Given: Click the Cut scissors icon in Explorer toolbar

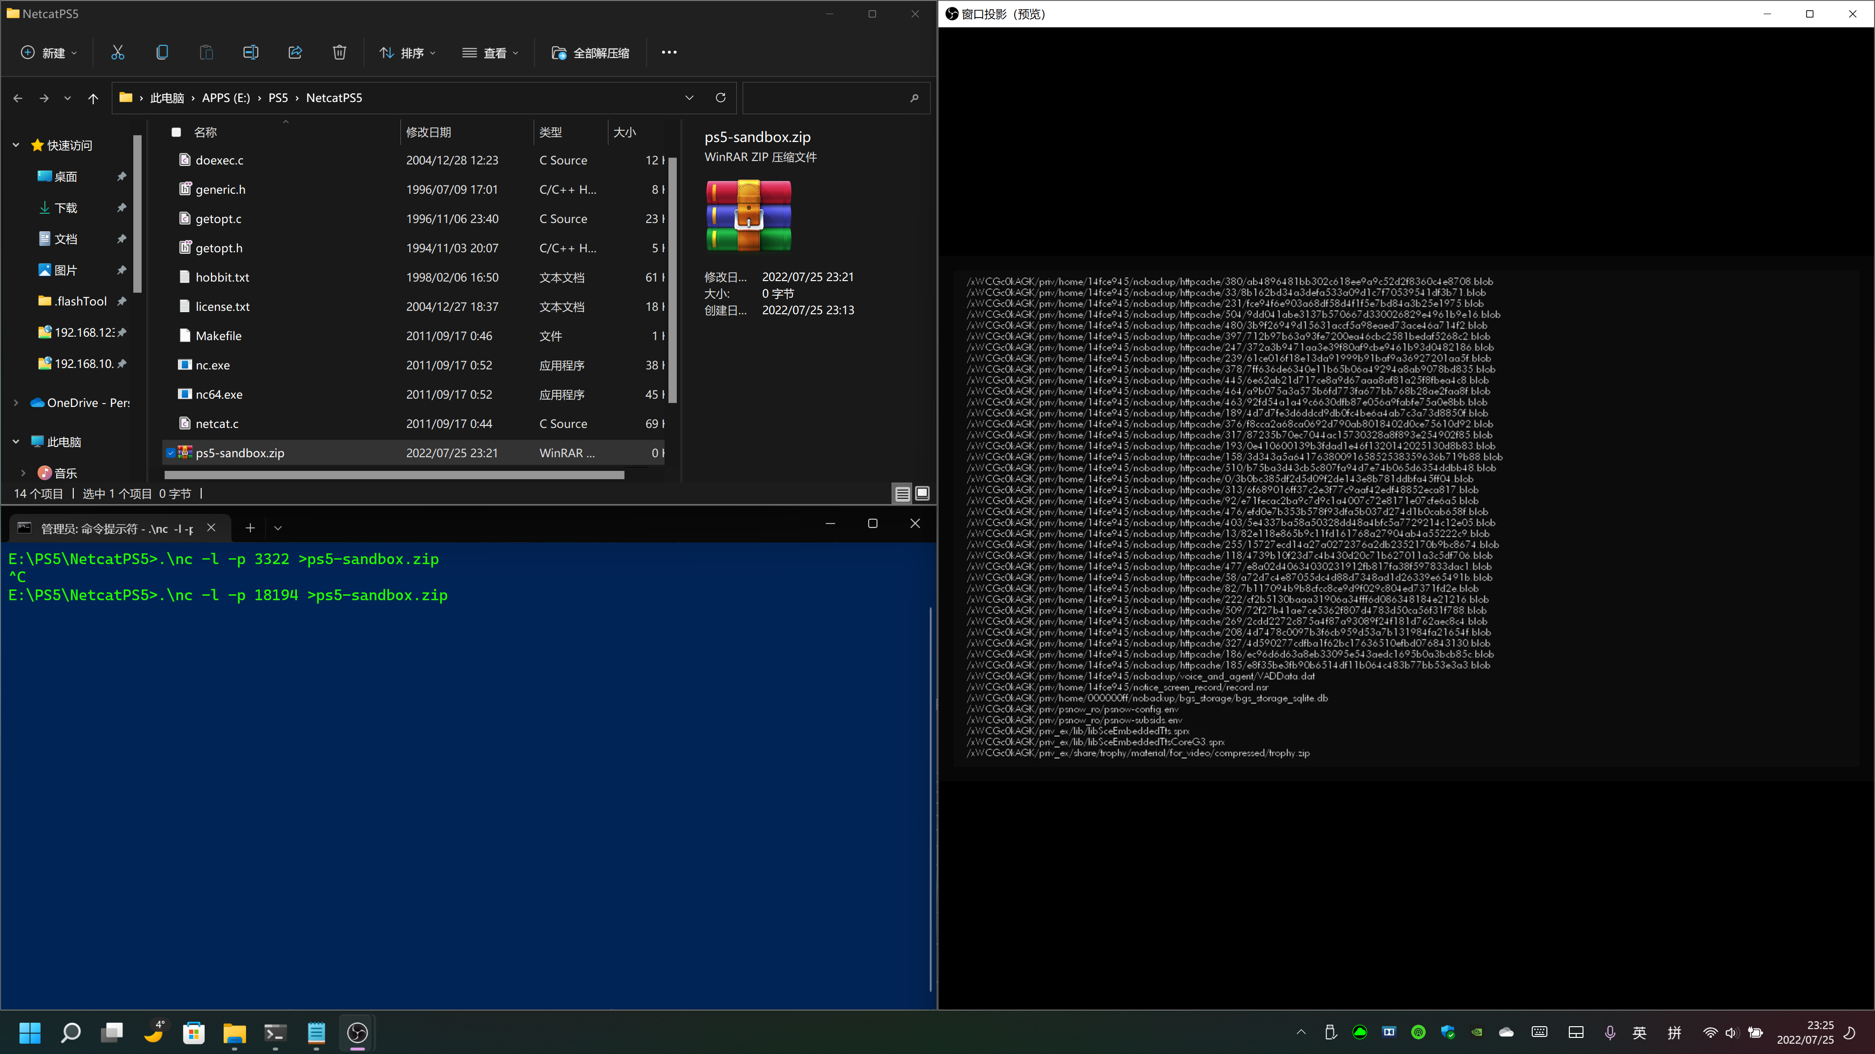Looking at the screenshot, I should point(118,52).
